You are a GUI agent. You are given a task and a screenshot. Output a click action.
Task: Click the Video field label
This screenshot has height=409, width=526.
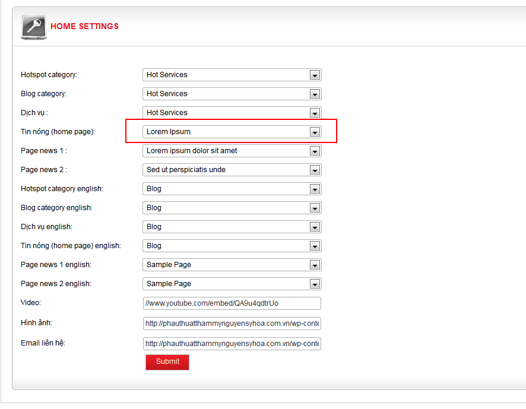[31, 303]
